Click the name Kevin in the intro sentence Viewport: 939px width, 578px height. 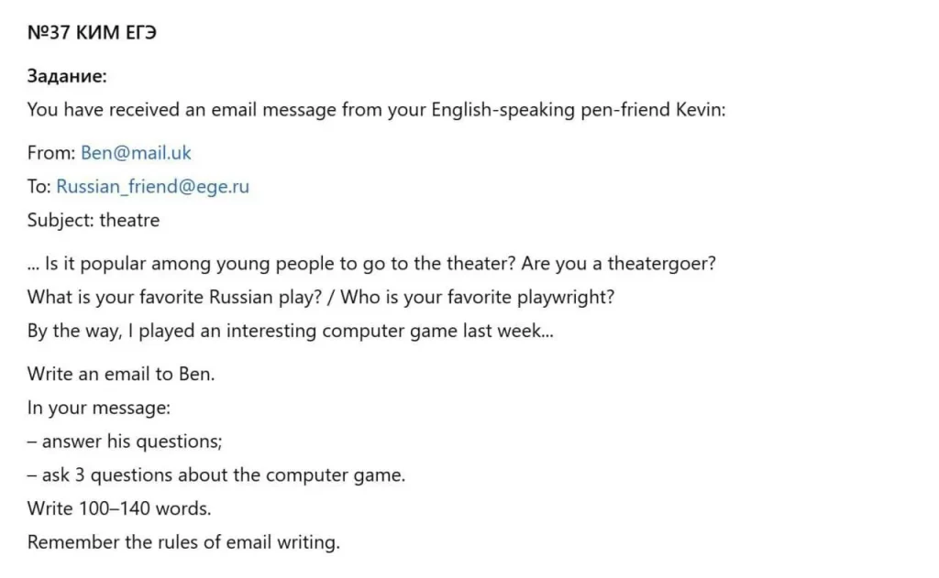[x=701, y=110]
